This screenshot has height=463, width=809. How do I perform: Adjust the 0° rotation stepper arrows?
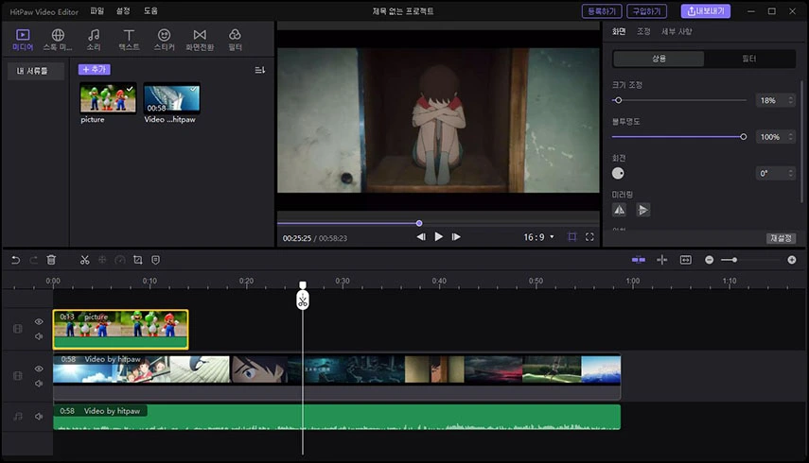pyautogui.click(x=790, y=174)
